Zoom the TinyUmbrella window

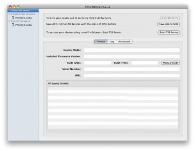tap(18, 7)
